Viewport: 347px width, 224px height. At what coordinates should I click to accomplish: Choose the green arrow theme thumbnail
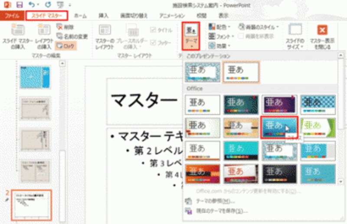click(318, 128)
